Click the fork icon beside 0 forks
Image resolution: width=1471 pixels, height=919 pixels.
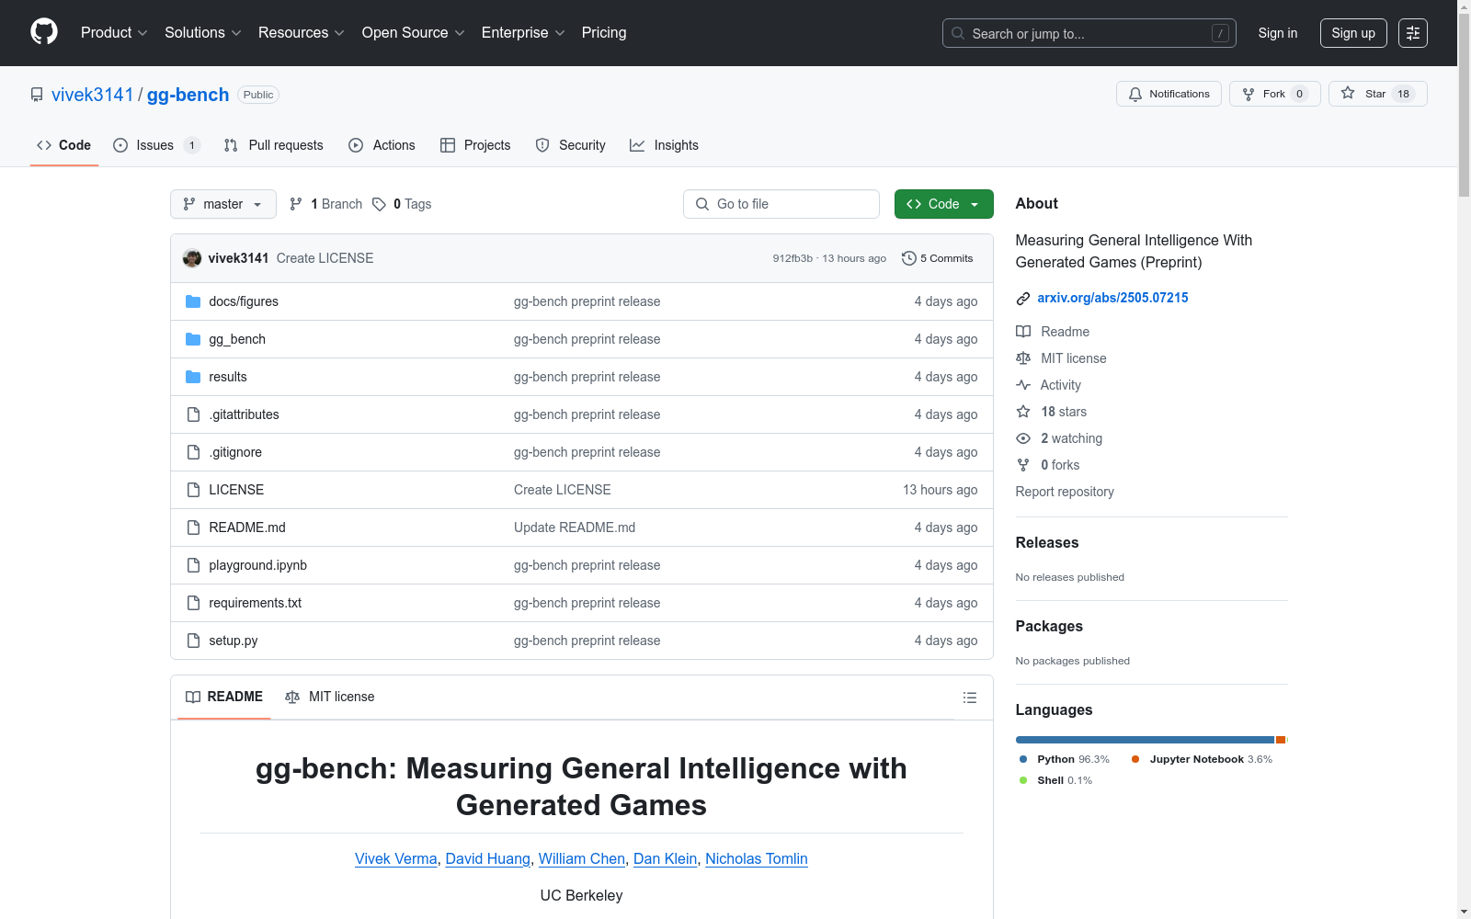coord(1023,465)
